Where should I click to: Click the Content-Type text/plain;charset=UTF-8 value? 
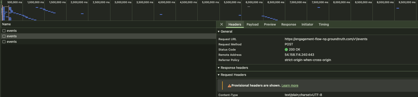[303, 95]
